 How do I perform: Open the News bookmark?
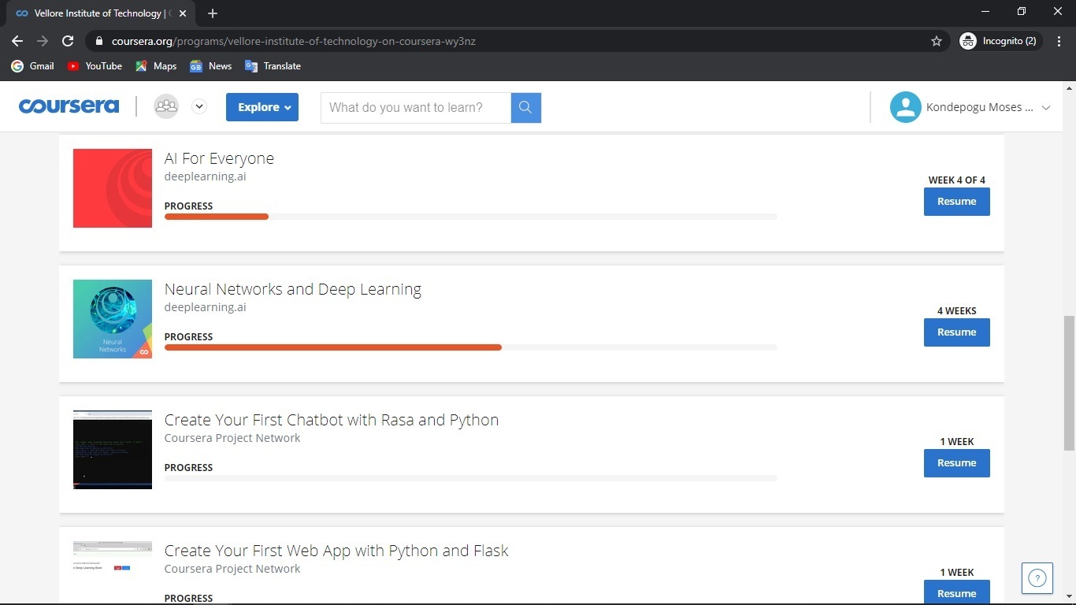(x=210, y=66)
